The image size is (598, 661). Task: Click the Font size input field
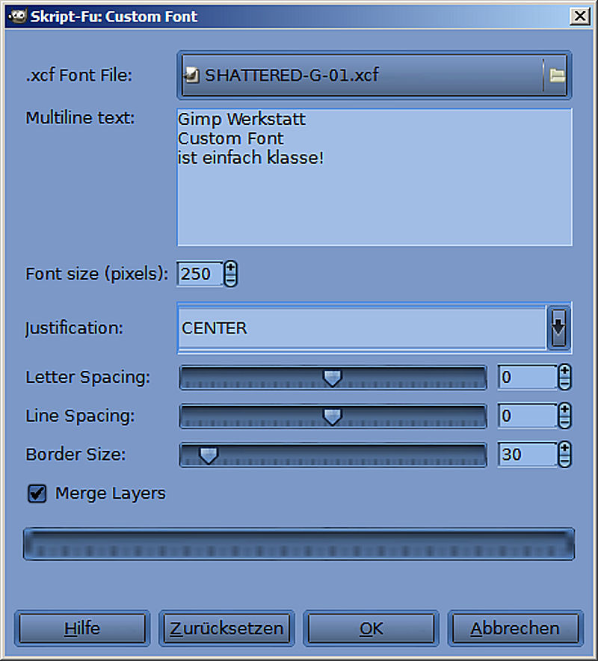[198, 274]
